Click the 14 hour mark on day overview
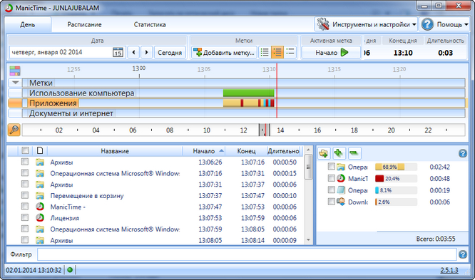475x280 pixels. tap(280, 130)
